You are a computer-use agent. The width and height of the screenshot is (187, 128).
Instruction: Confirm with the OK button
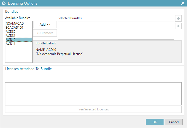pyautogui.click(x=155, y=122)
